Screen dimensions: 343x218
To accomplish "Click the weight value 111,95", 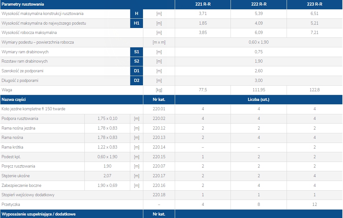I will coord(259,90).
